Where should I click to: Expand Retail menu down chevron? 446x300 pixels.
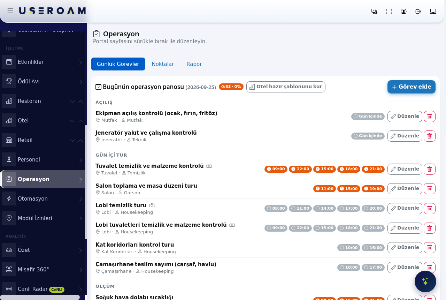coord(72,140)
